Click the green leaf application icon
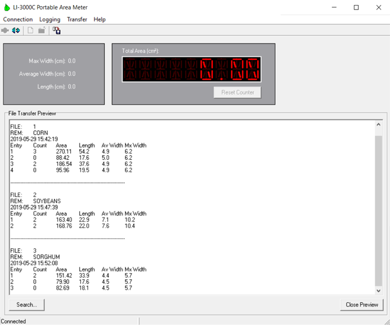 click(x=7, y=7)
